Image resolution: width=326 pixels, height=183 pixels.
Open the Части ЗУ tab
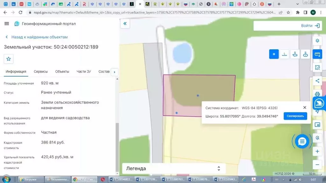coord(84,71)
